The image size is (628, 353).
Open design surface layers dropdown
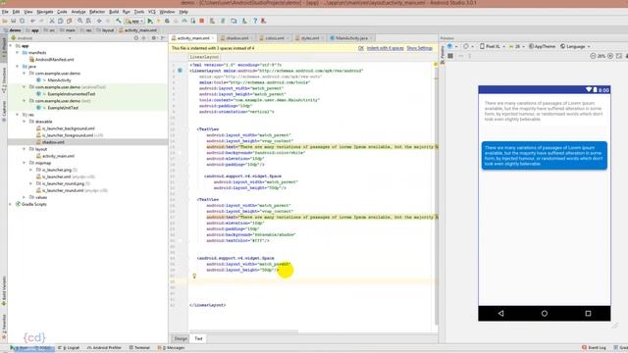point(452,46)
